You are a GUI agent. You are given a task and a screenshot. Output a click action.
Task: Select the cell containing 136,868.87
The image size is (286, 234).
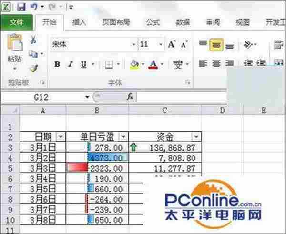[x=165, y=148]
